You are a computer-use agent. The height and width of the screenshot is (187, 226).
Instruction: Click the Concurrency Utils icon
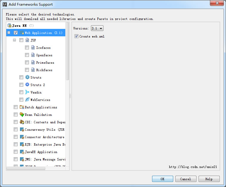pyautogui.click(x=22, y=130)
